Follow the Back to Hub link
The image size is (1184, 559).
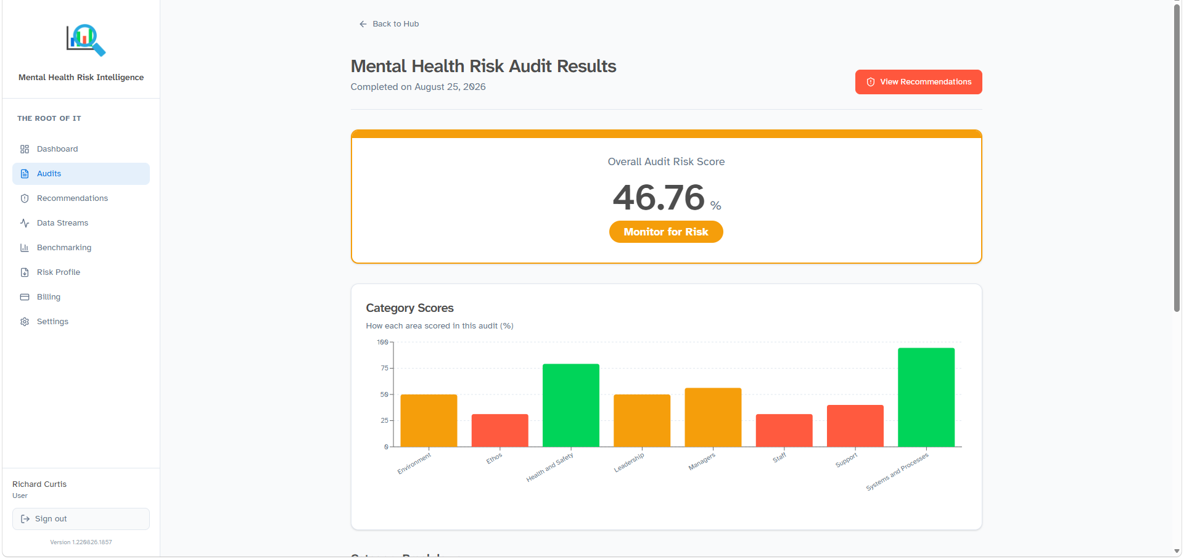(389, 24)
